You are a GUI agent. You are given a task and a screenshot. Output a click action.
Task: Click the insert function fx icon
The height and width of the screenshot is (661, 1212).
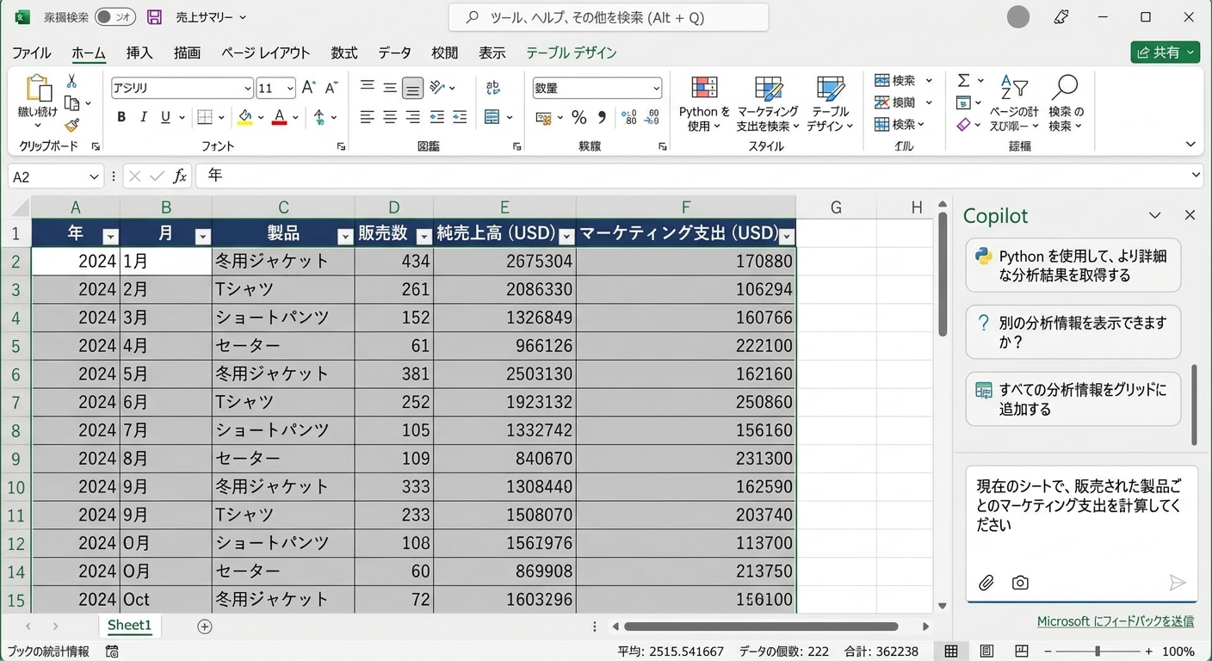[x=179, y=176]
